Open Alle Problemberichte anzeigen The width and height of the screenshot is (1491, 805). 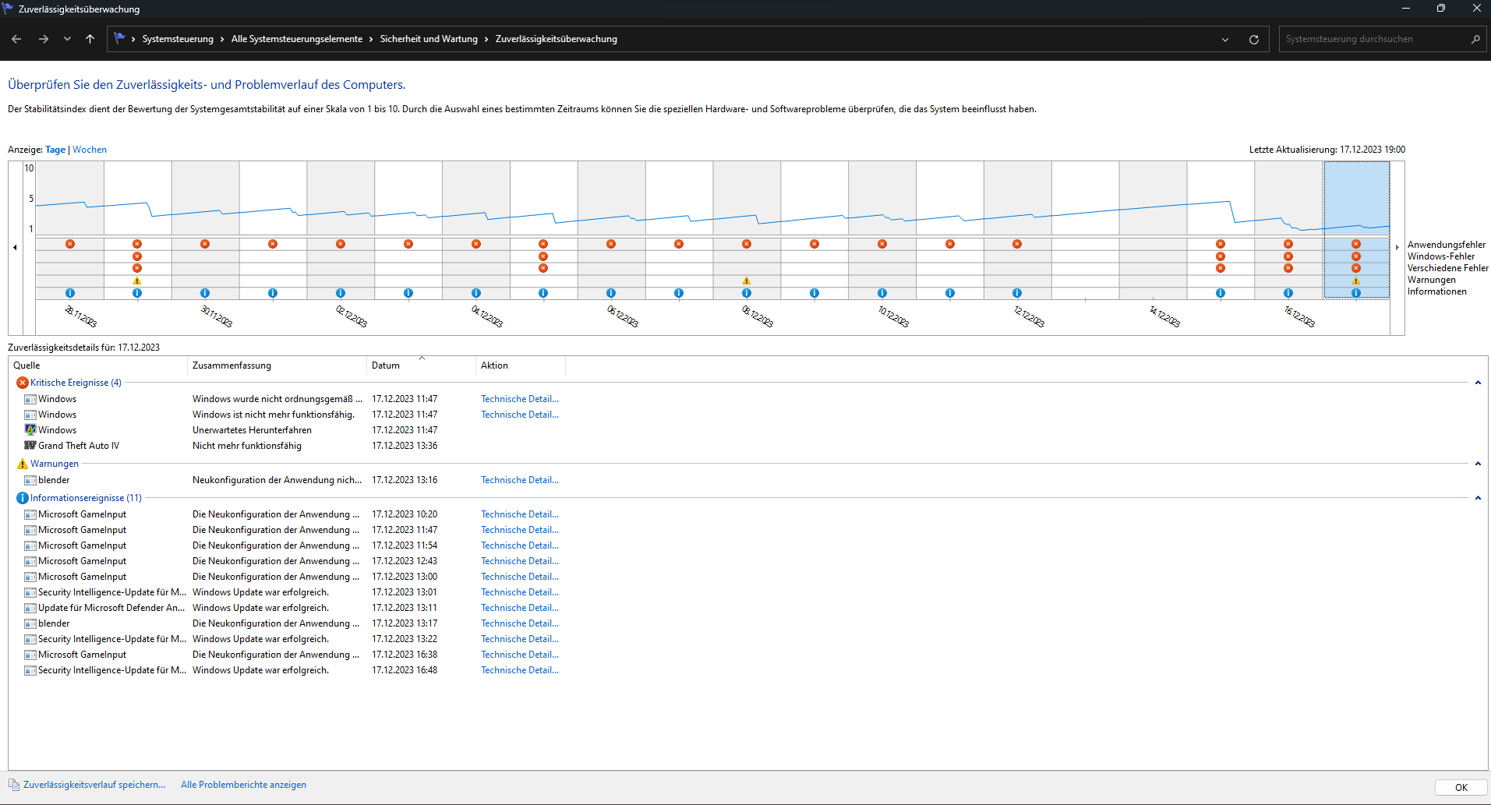(243, 785)
